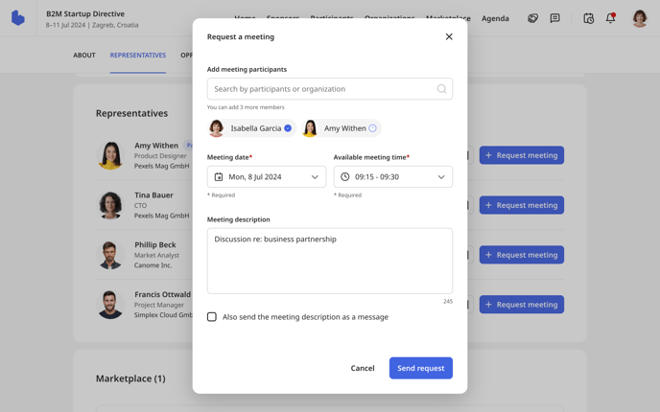Expand the meeting time chevron
The image size is (660, 412).
[x=441, y=177]
